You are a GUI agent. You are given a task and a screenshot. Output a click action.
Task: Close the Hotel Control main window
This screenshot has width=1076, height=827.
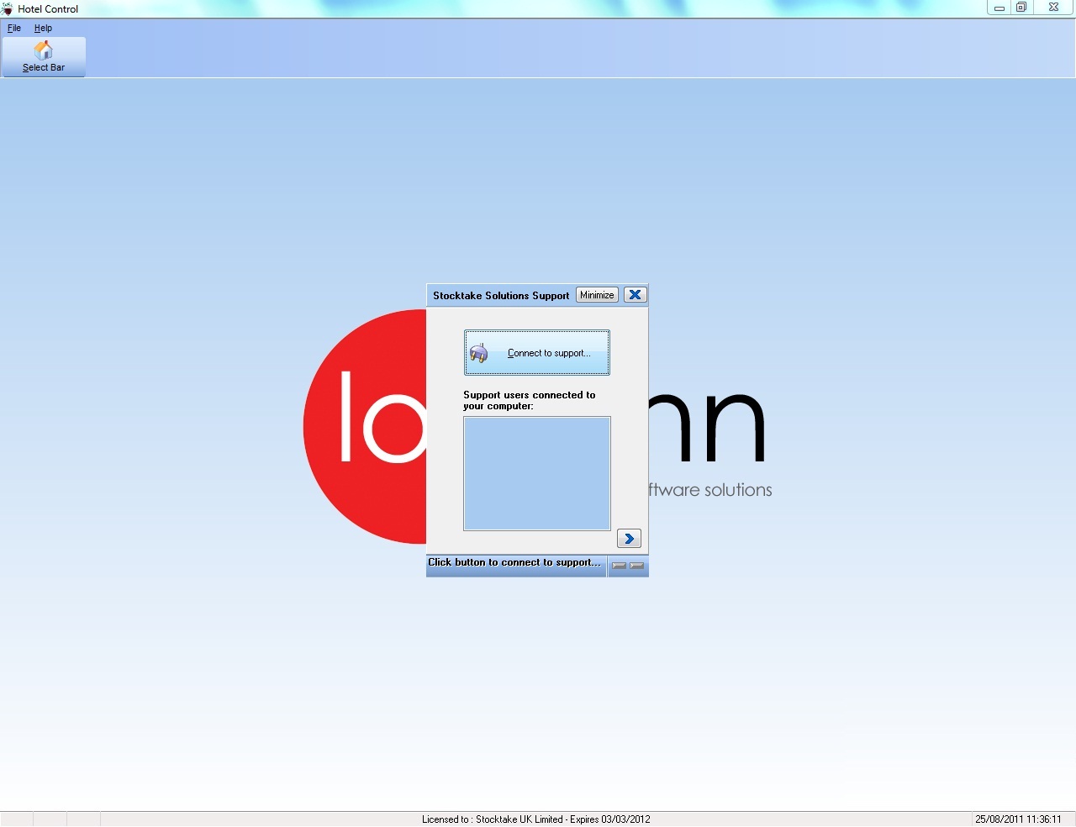(1053, 8)
